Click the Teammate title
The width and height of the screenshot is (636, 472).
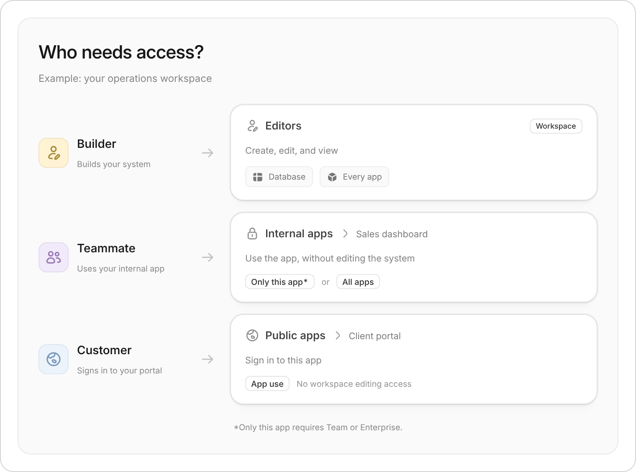tap(106, 248)
